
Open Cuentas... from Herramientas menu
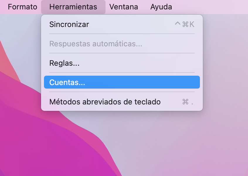click(x=122, y=82)
